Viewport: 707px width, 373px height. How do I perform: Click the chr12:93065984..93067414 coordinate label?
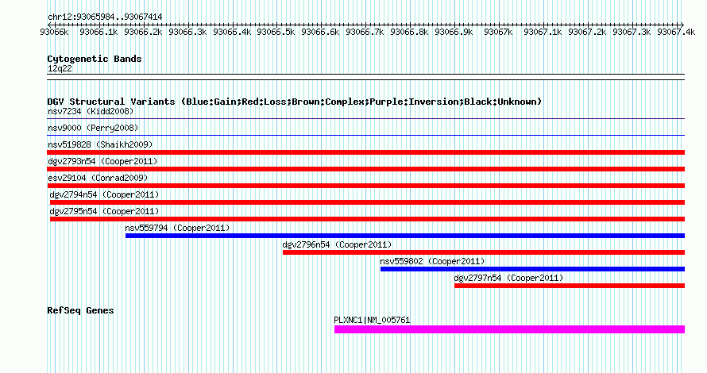point(105,17)
